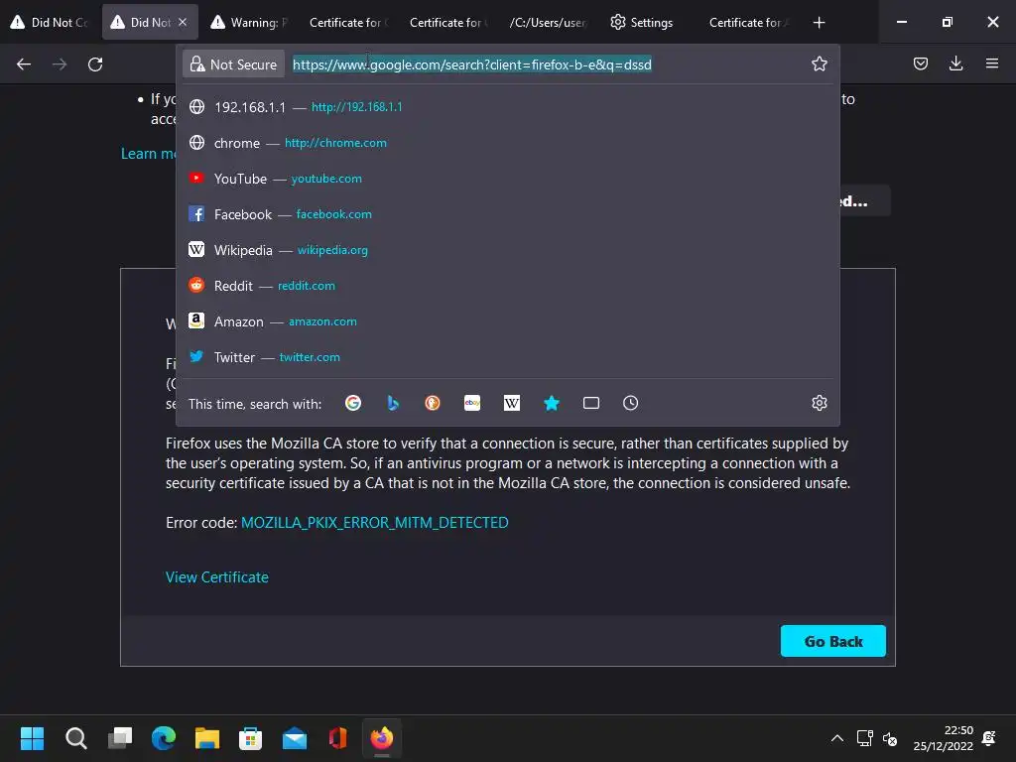Open File Explorer from the taskbar
The height and width of the screenshot is (762, 1016).
pos(206,738)
